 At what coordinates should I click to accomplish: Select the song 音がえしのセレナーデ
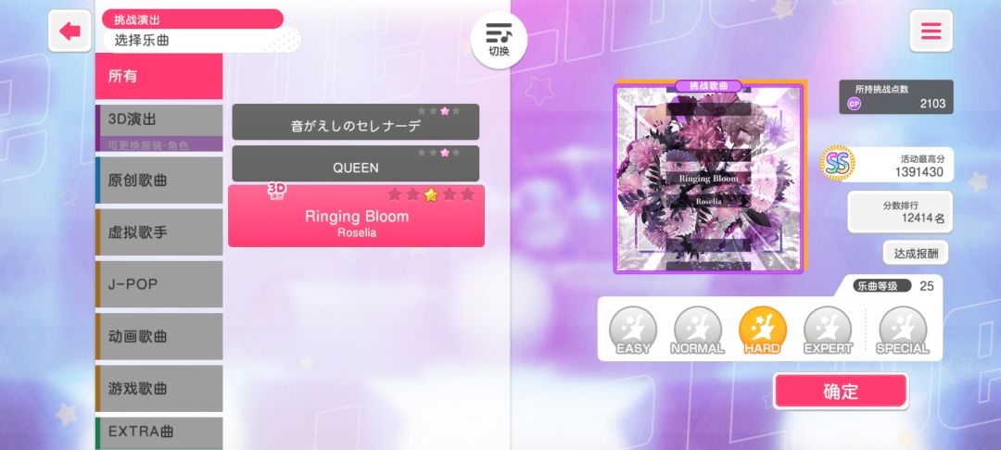coord(356,121)
